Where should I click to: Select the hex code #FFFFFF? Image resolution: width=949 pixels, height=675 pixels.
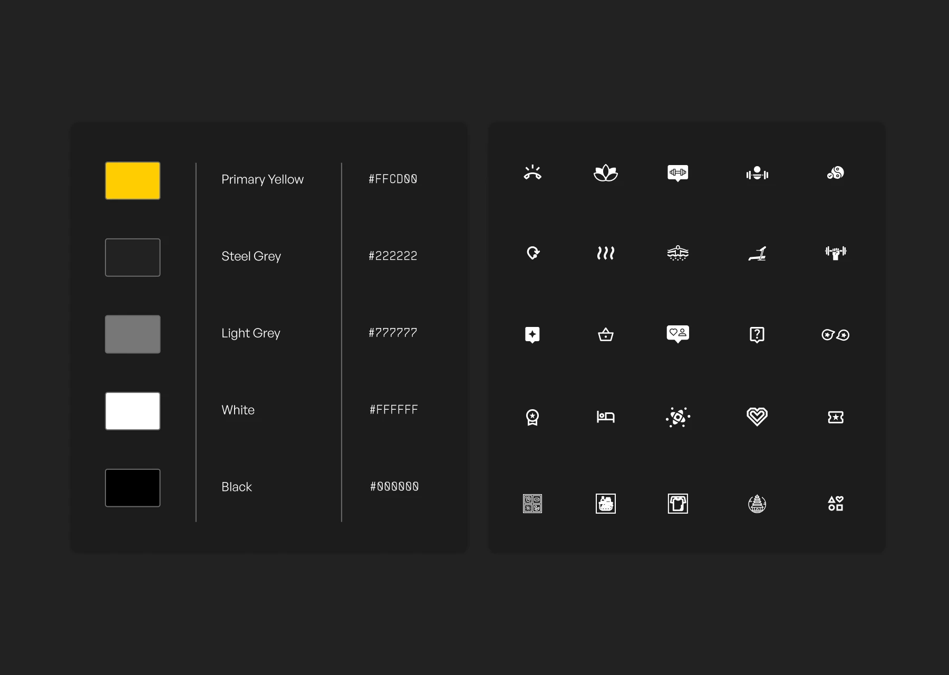pyautogui.click(x=394, y=410)
